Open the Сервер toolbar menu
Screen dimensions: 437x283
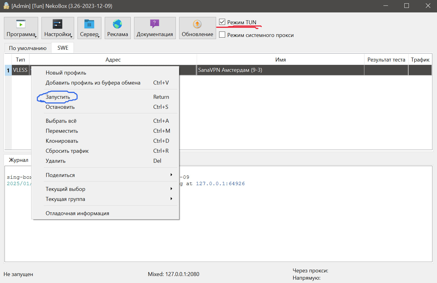(x=89, y=28)
